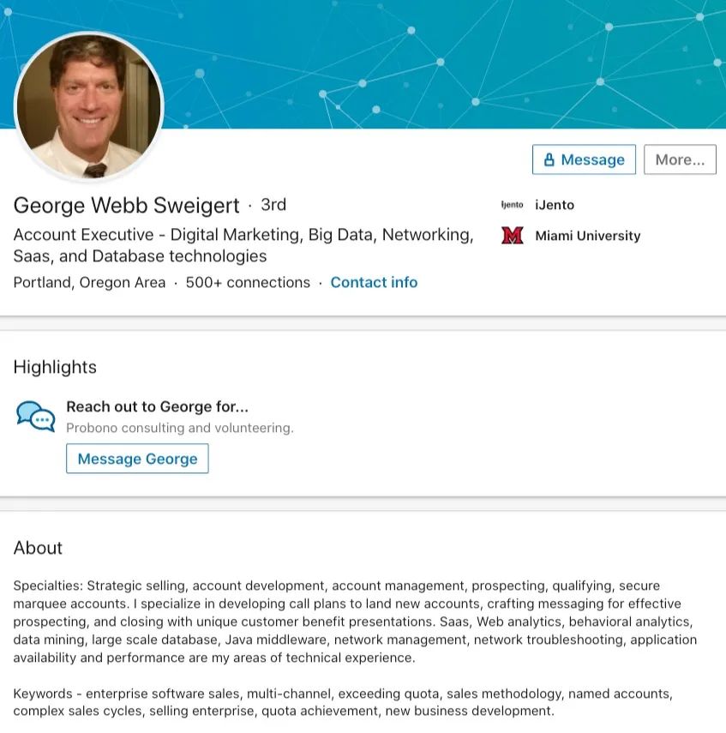
Task: Open the Contact info link
Action: click(x=374, y=282)
